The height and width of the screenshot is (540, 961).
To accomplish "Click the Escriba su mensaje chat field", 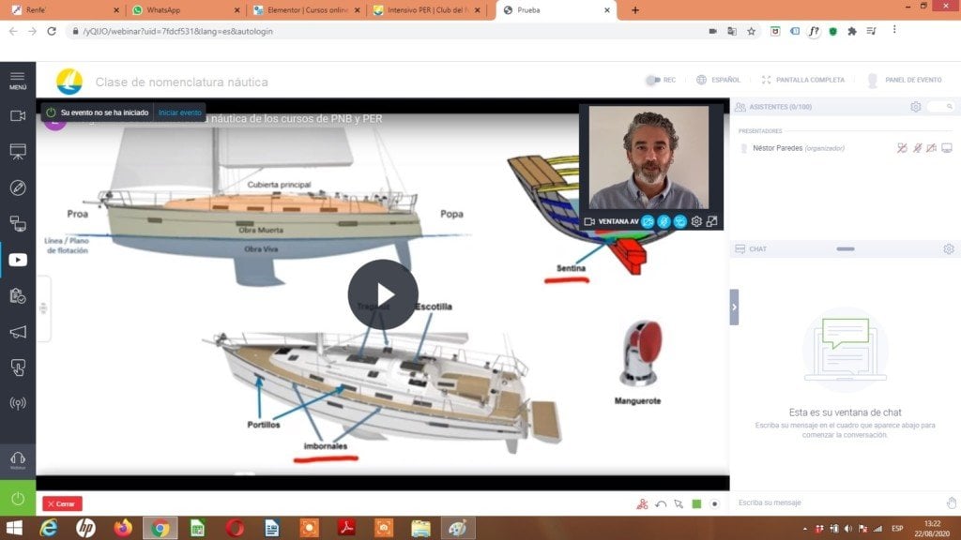I will 836,502.
